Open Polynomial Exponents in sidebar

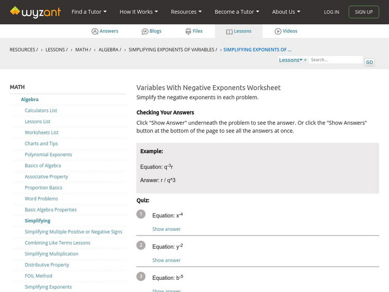coord(49,155)
